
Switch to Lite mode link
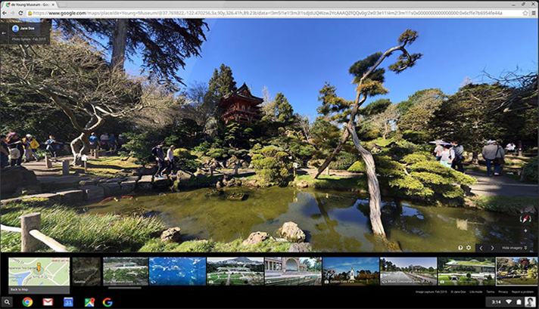point(475,292)
